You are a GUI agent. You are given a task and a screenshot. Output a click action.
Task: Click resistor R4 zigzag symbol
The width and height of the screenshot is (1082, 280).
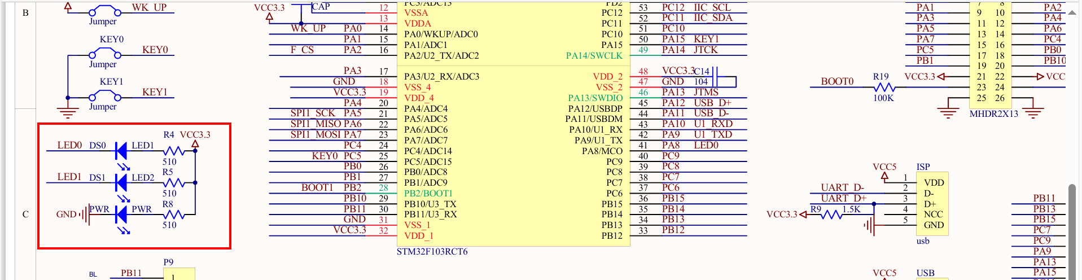(174, 151)
